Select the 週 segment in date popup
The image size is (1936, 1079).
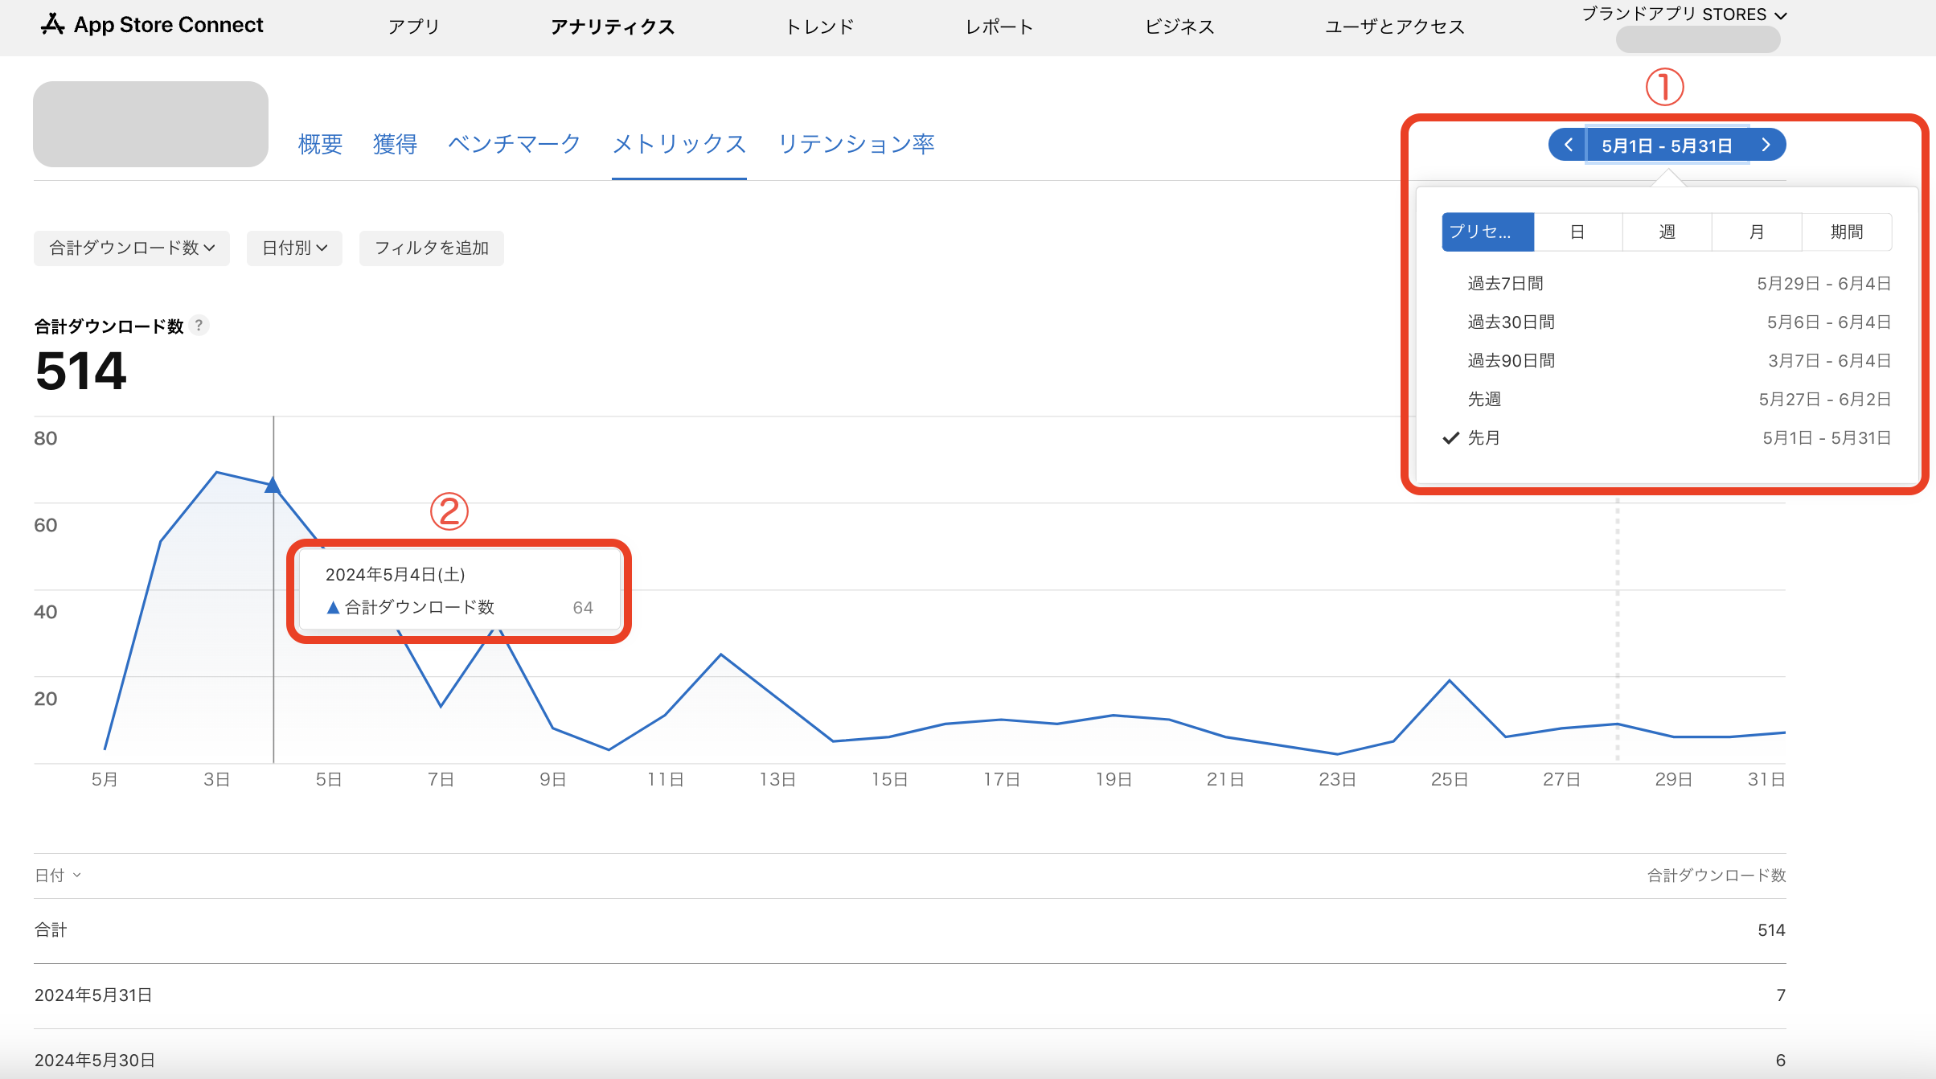pyautogui.click(x=1667, y=232)
